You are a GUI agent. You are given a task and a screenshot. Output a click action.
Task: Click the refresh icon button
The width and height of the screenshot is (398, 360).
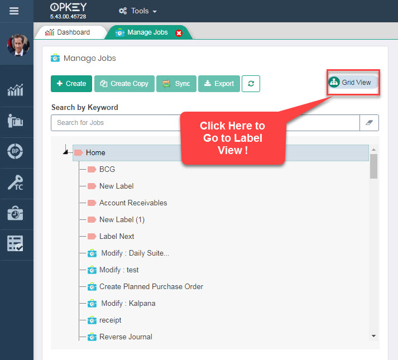pos(251,84)
